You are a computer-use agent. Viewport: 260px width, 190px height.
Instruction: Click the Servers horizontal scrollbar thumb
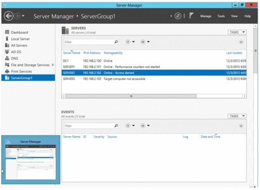pos(131,96)
